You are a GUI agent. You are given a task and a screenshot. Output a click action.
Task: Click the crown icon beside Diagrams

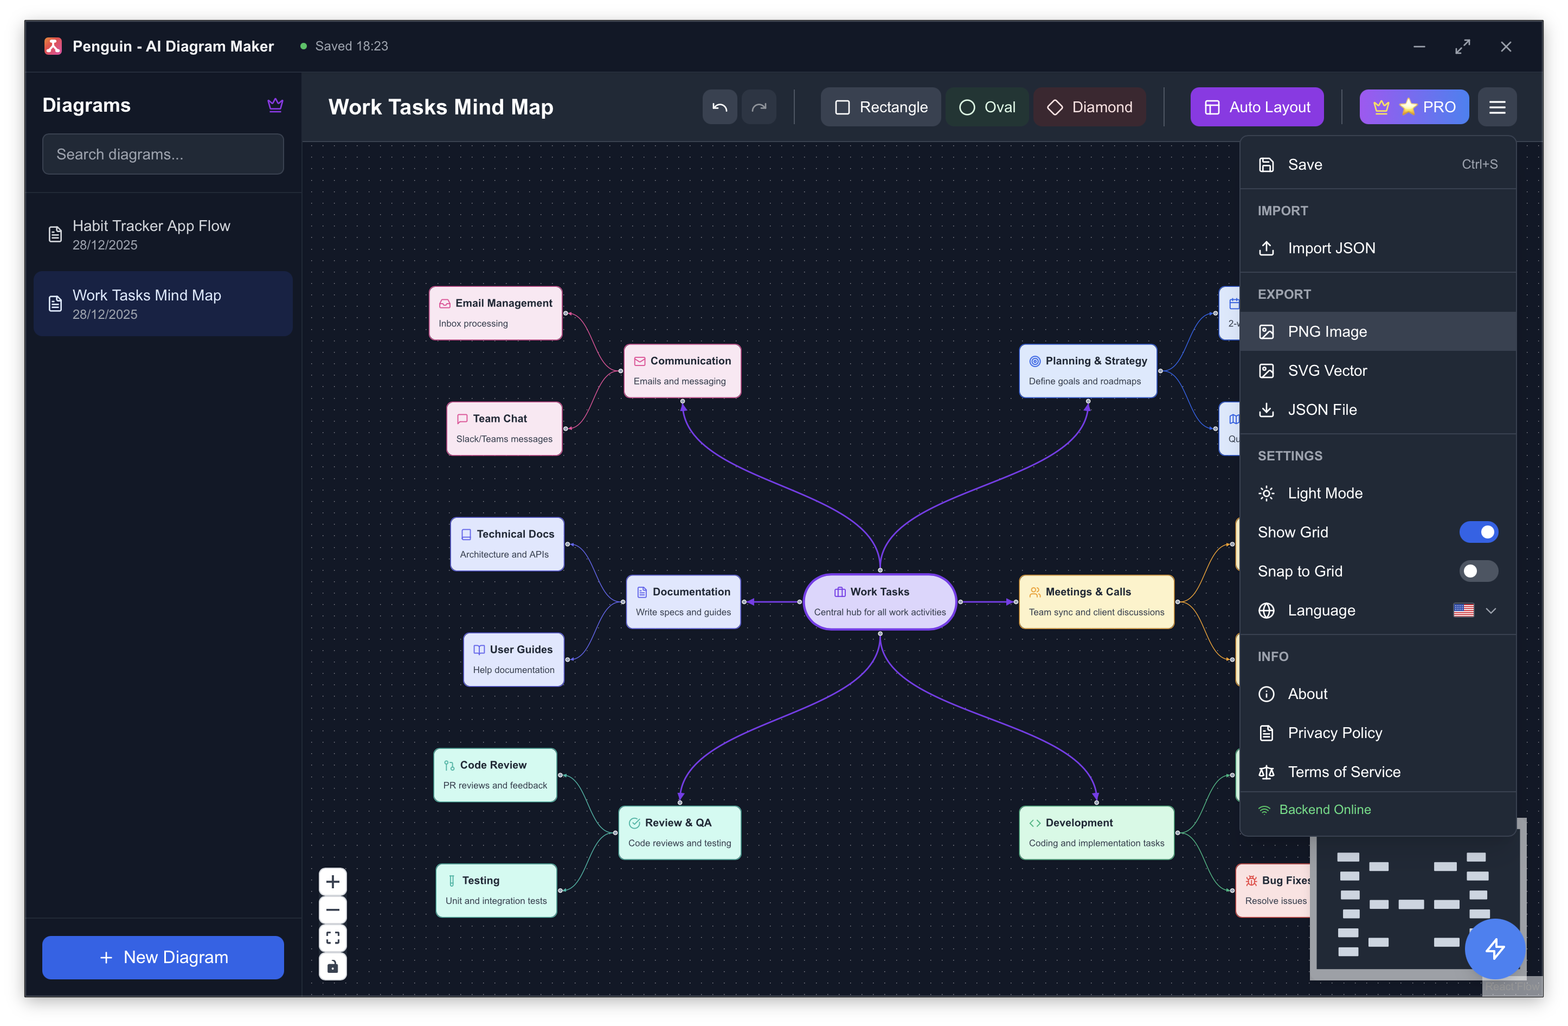click(x=275, y=105)
